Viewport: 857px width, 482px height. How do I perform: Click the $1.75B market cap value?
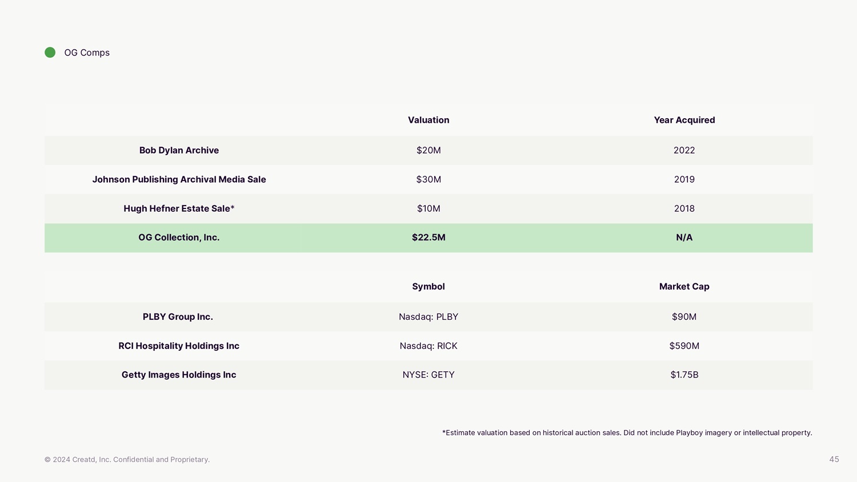tap(684, 375)
